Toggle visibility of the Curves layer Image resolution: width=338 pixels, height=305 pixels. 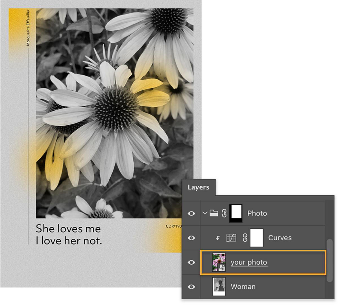[191, 238]
